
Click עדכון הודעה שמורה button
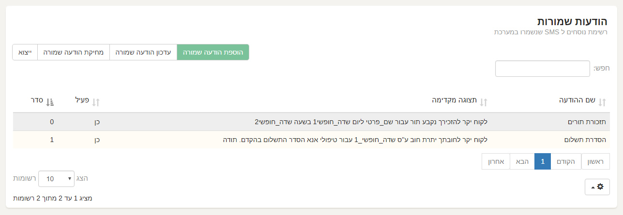(144, 52)
